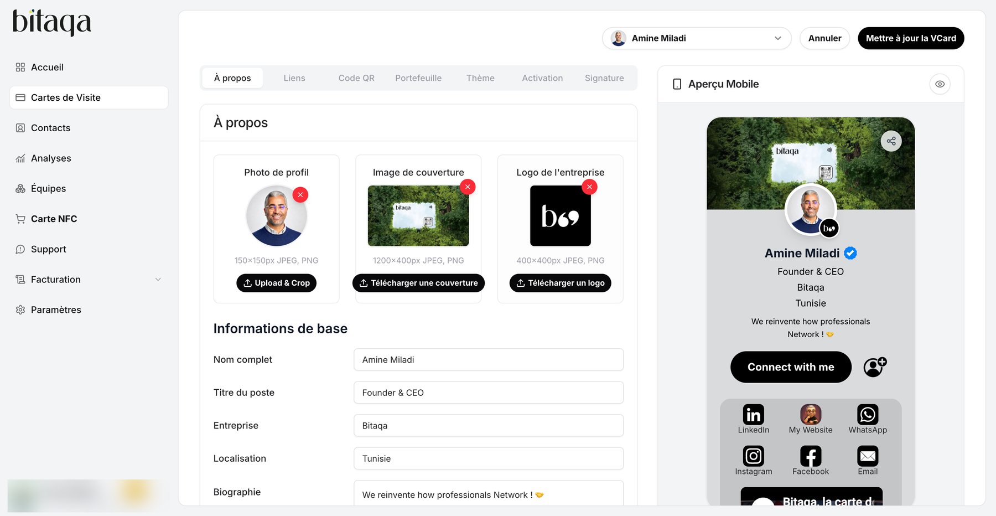Open the My Website icon in preview

click(x=811, y=415)
